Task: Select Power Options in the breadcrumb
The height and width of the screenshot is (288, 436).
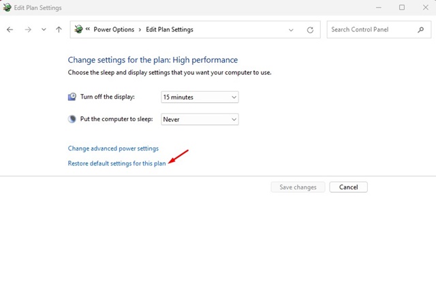Action: [114, 29]
